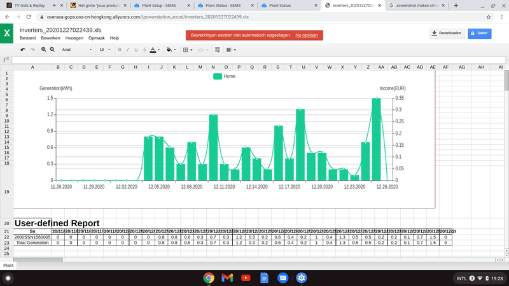509x286 pixels.
Task: Select column A header
Action: [32, 67]
